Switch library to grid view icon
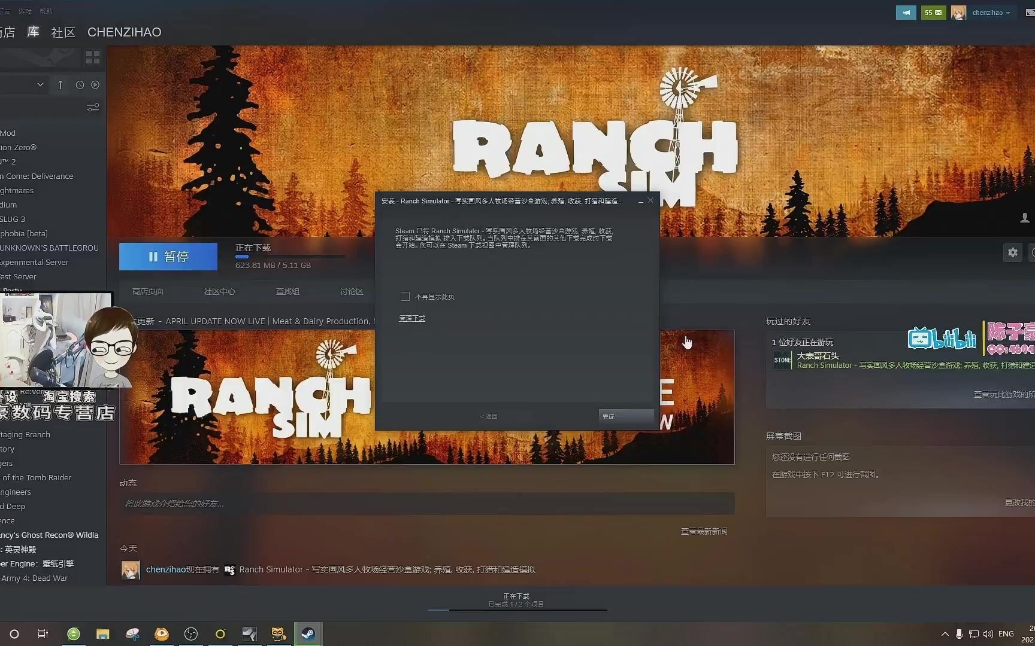The width and height of the screenshot is (1035, 646). coord(93,57)
